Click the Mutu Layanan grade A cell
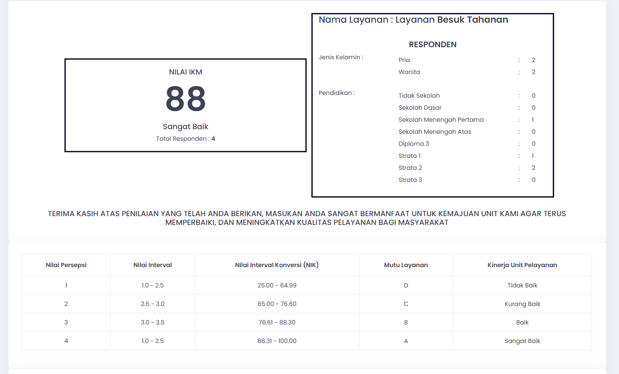This screenshot has width=619, height=374. [x=406, y=341]
